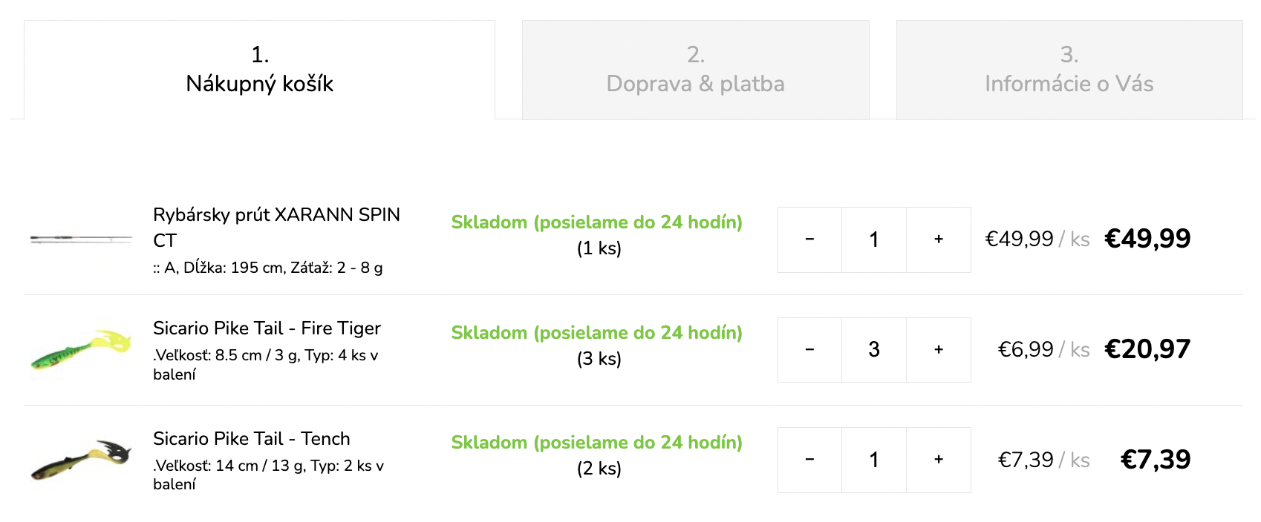The height and width of the screenshot is (522, 1261).
Task: Decrease quantity of XARANN SPIN CT rod
Action: [809, 239]
